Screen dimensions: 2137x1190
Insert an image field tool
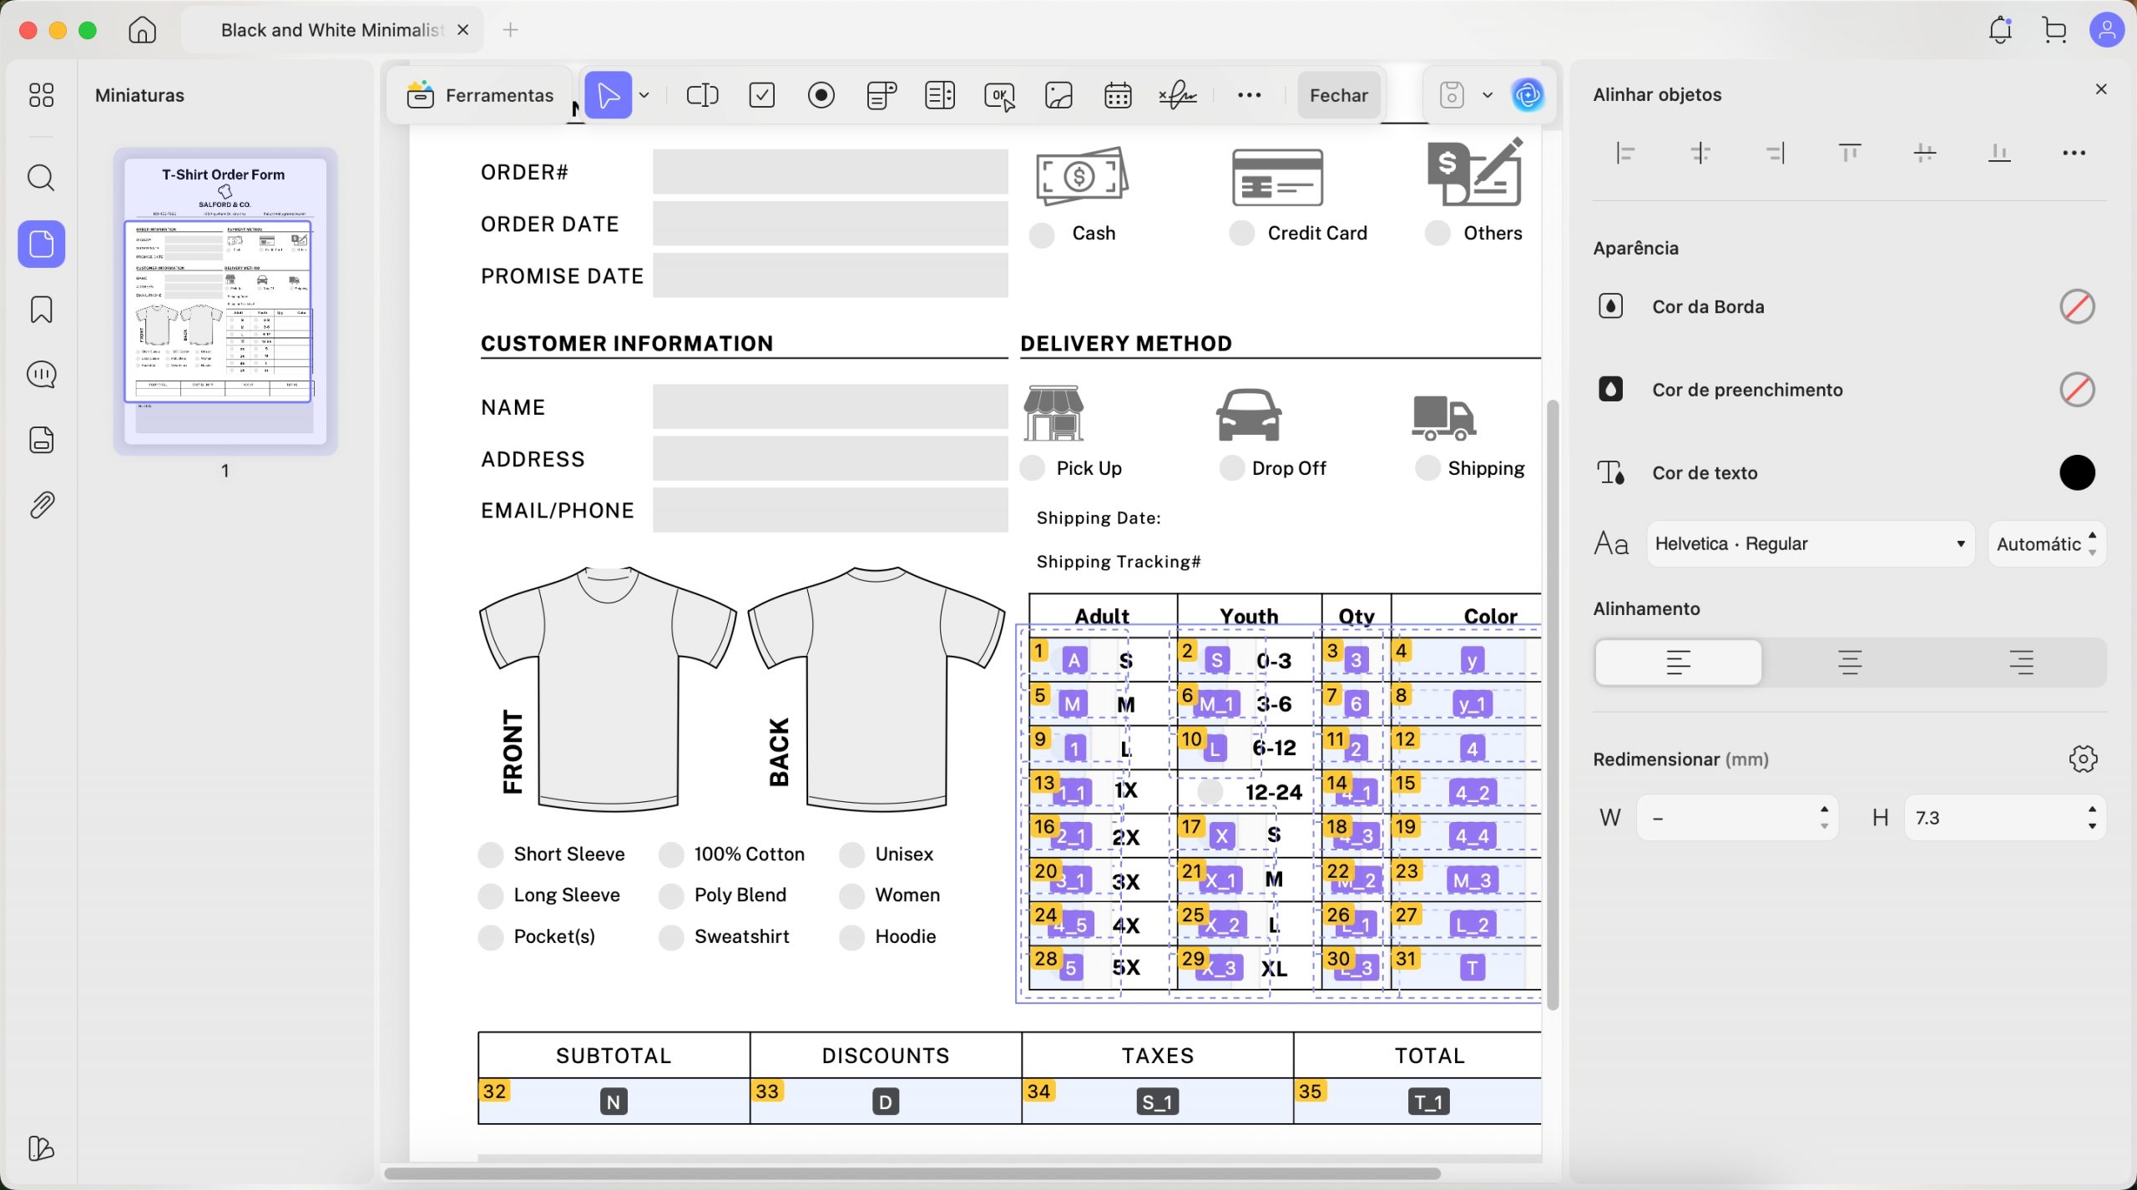pos(1058,95)
